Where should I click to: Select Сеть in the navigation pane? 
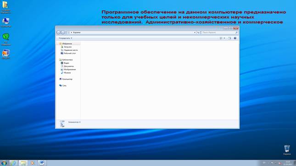(64, 86)
